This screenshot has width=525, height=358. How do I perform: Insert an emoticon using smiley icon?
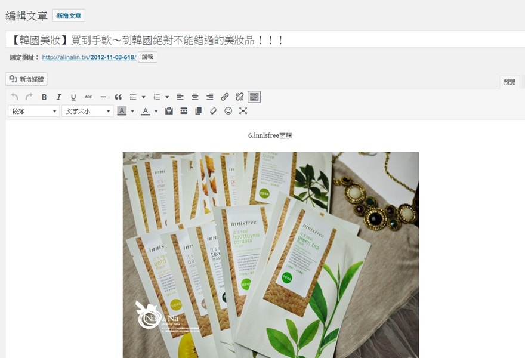click(x=228, y=111)
